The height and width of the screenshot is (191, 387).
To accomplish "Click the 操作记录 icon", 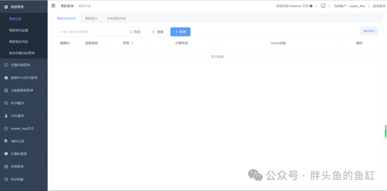I will [6, 141].
